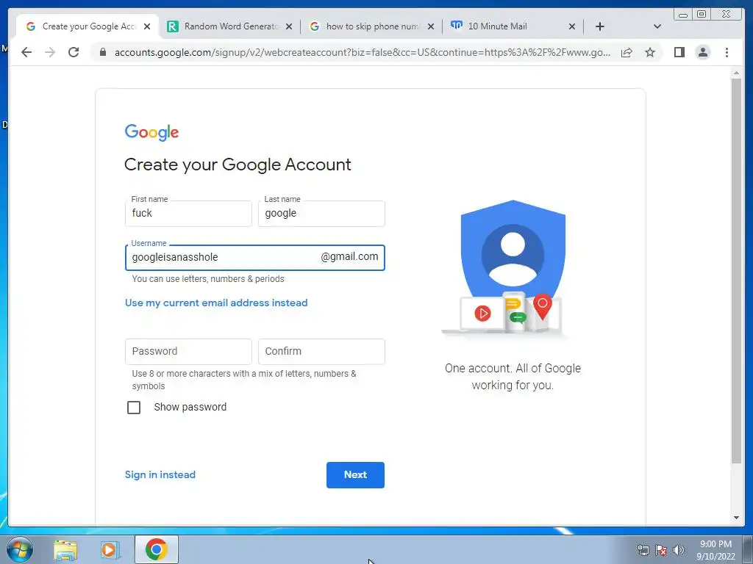The image size is (753, 564).
Task: Click the Confirm password field
Action: pos(321,352)
